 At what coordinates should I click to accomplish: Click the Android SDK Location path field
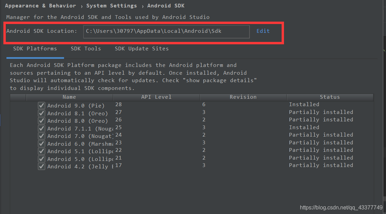coord(166,32)
